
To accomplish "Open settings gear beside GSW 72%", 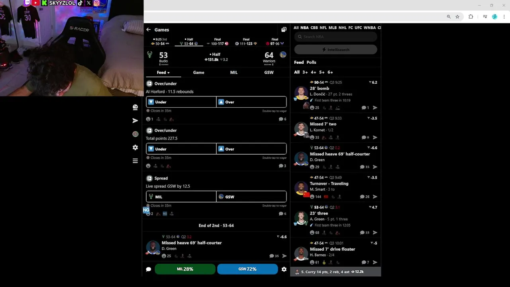I will 284,269.
